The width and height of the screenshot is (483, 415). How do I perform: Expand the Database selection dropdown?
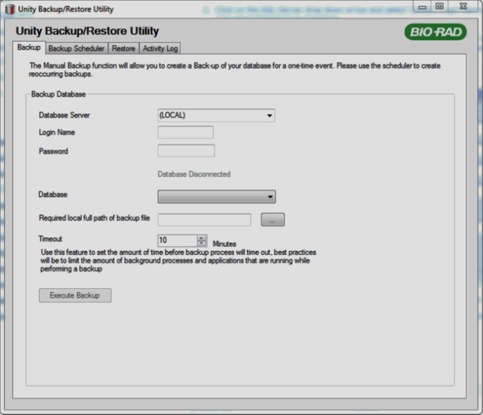tap(217, 197)
